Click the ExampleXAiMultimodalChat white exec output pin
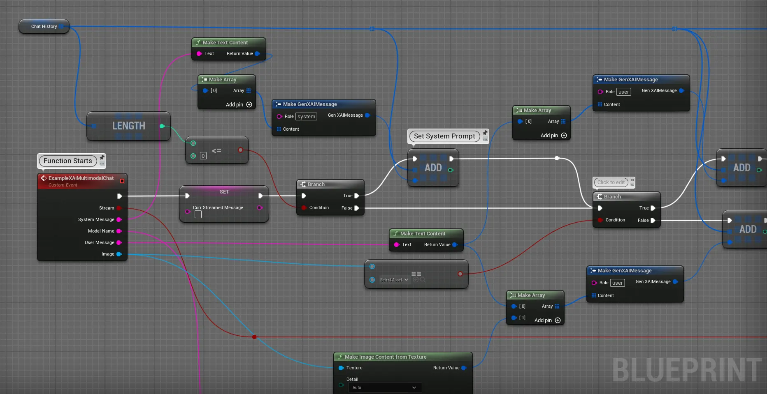Image resolution: width=767 pixels, height=394 pixels. pyautogui.click(x=120, y=196)
